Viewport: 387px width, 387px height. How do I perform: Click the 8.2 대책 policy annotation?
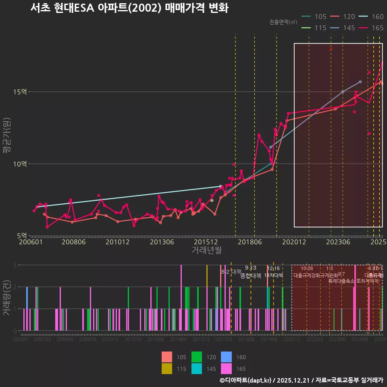(231, 272)
